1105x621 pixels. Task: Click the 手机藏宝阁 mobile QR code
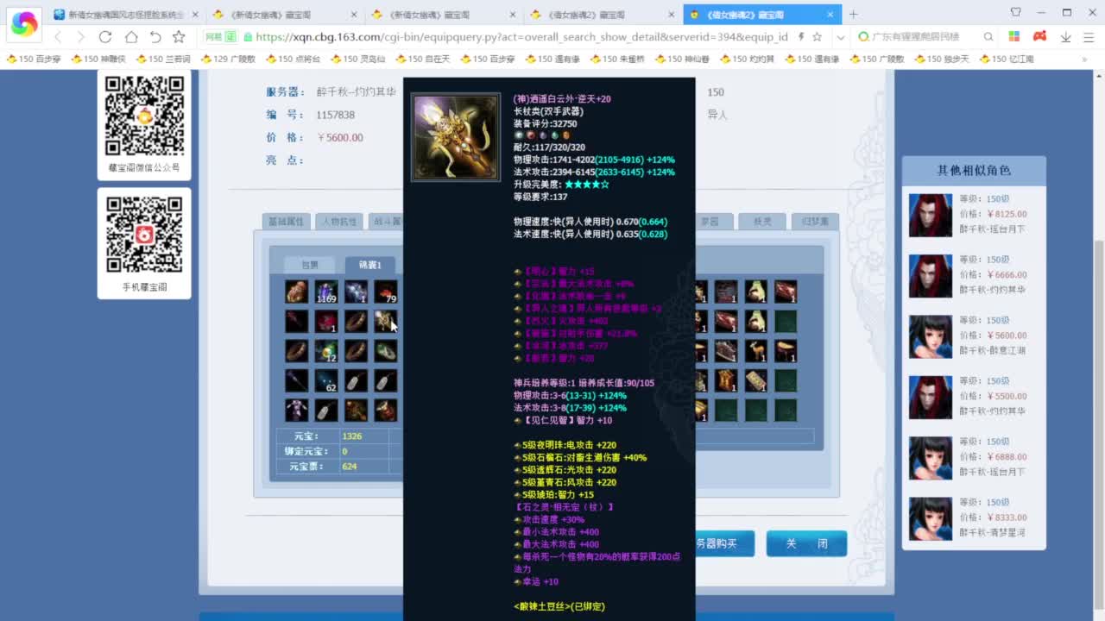[x=144, y=235]
